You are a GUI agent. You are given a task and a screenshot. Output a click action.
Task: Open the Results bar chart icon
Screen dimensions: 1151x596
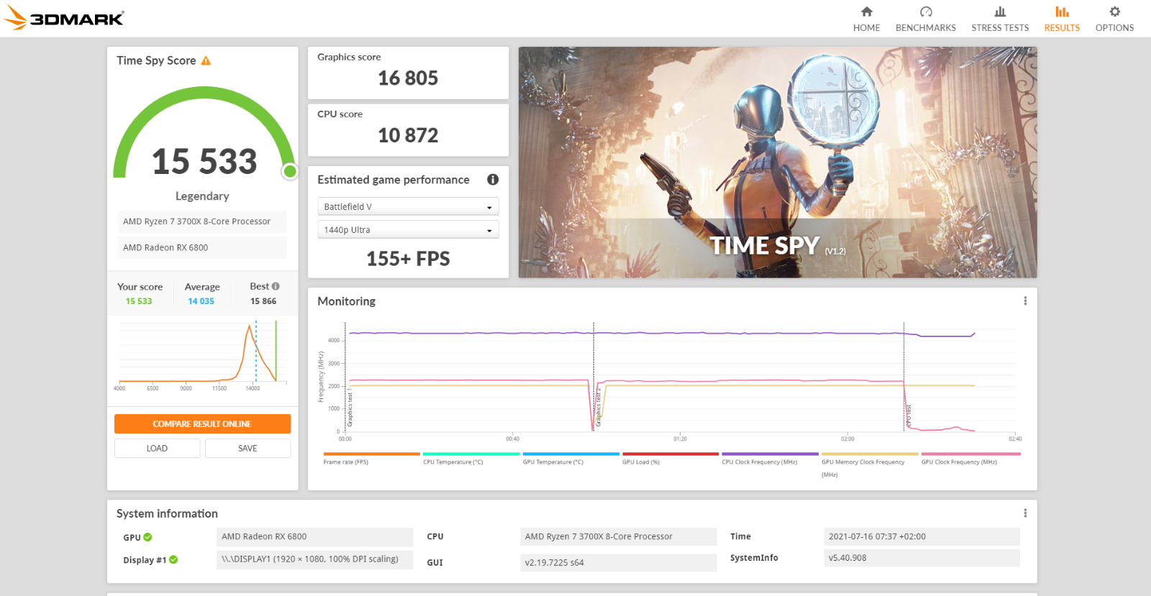[1062, 12]
